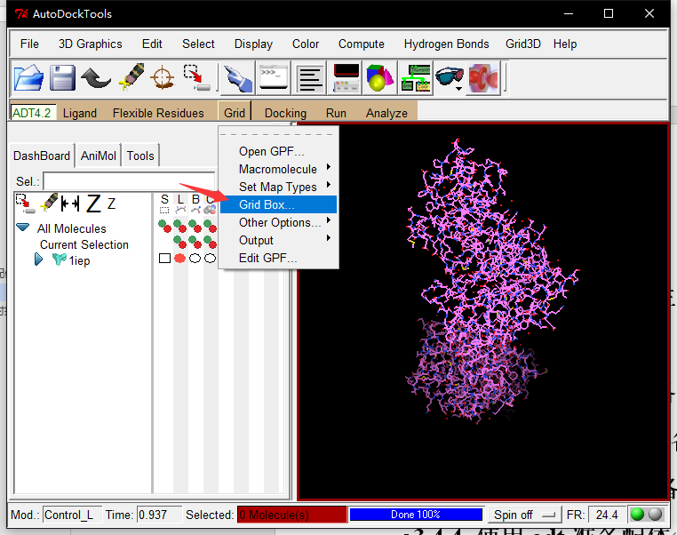
Task: Click the small z font-size icon
Action: tap(111, 204)
